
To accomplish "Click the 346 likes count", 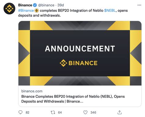I will point(93,112).
